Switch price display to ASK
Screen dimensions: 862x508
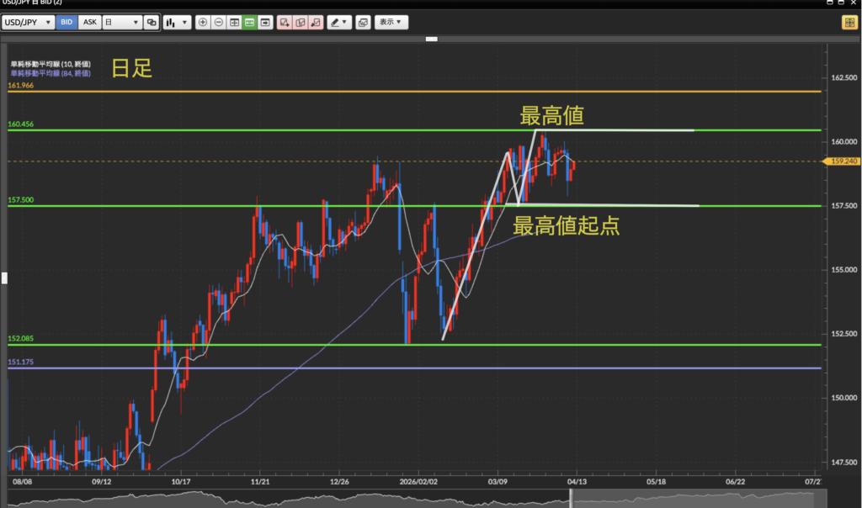tap(89, 23)
